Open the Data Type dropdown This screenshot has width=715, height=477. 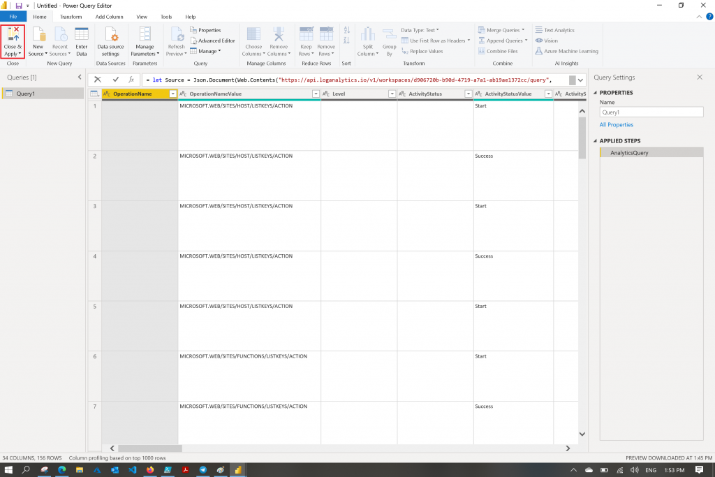(x=420, y=30)
